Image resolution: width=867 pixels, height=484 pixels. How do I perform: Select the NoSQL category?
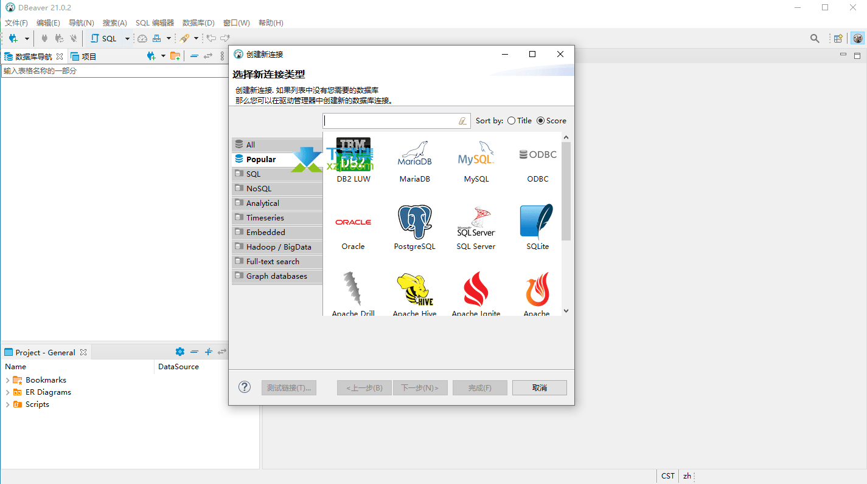tap(277, 188)
